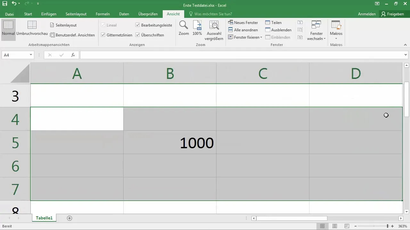Click the zoom slider handle
The image size is (410, 230).
388,226
